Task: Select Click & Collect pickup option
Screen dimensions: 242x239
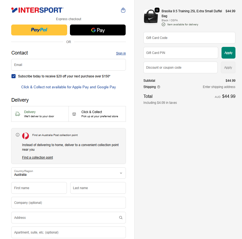Action: click(97, 114)
